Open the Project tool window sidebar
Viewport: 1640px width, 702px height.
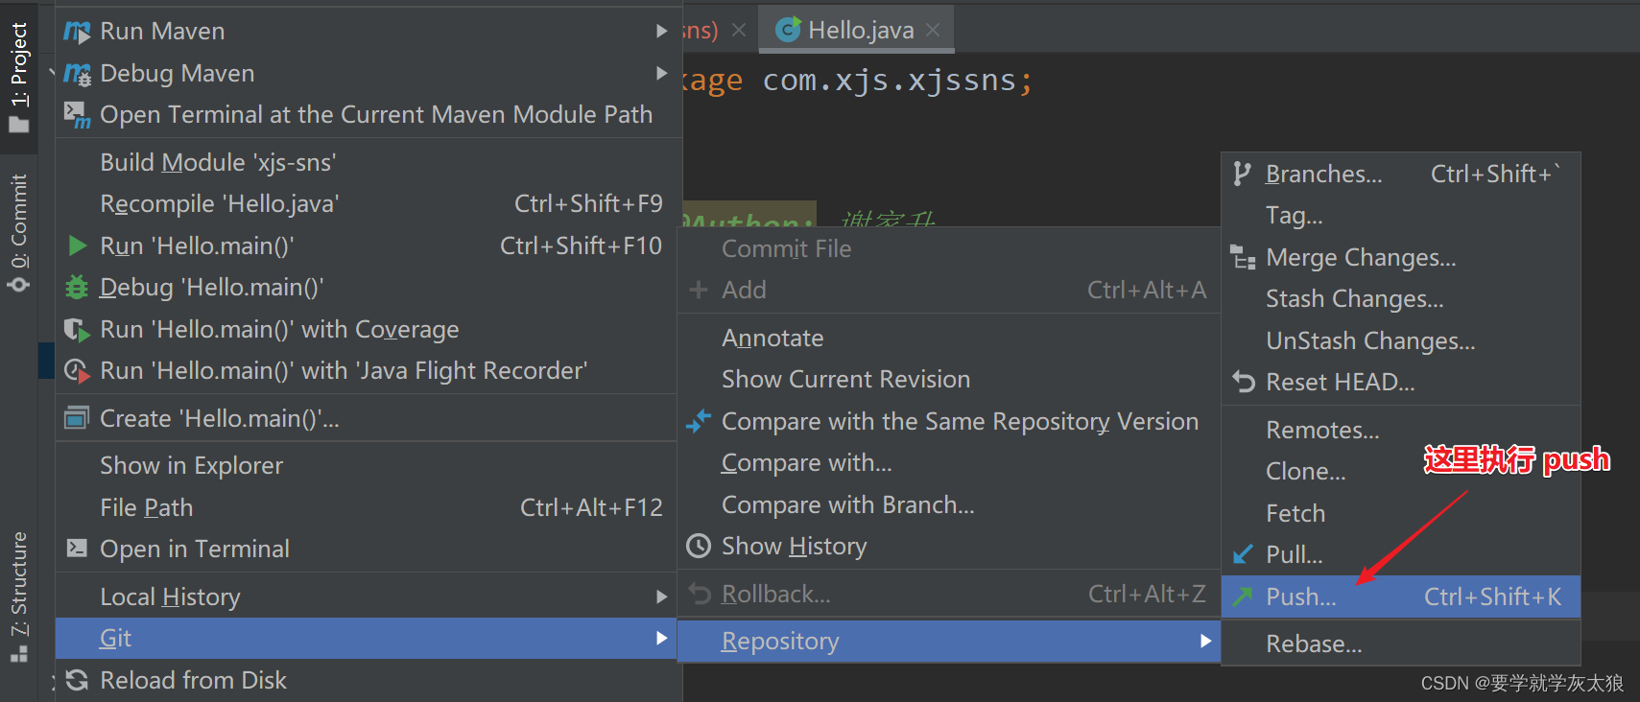click(x=18, y=77)
